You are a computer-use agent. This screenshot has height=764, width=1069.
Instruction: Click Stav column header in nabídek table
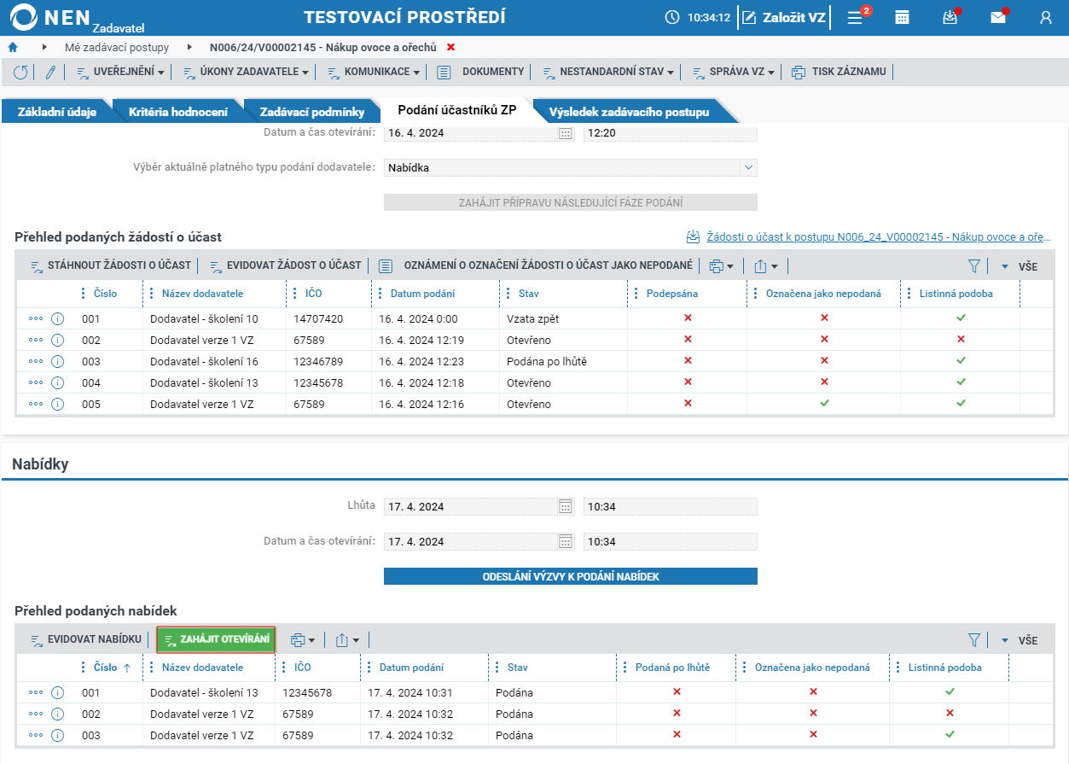click(517, 668)
